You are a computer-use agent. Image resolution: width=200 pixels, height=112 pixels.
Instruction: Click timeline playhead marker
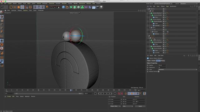71,90
